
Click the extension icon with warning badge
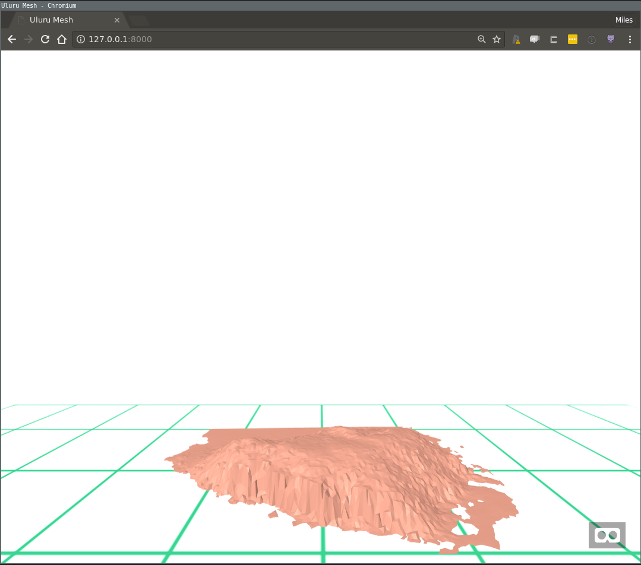[516, 40]
